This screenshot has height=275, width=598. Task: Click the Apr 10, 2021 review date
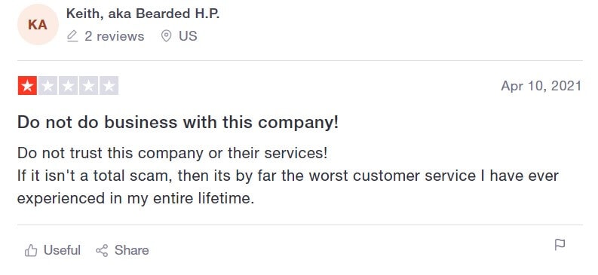click(541, 86)
